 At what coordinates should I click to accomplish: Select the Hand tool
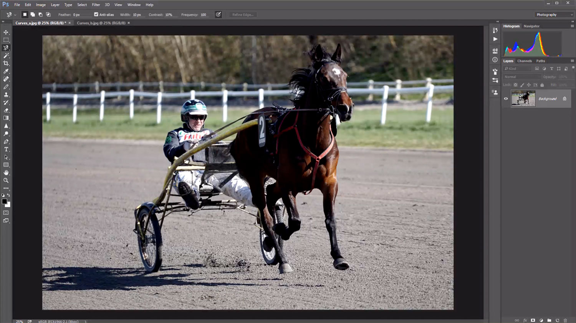pyautogui.click(x=6, y=173)
